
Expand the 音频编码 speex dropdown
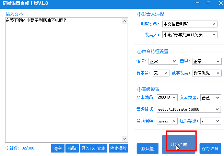(167, 121)
